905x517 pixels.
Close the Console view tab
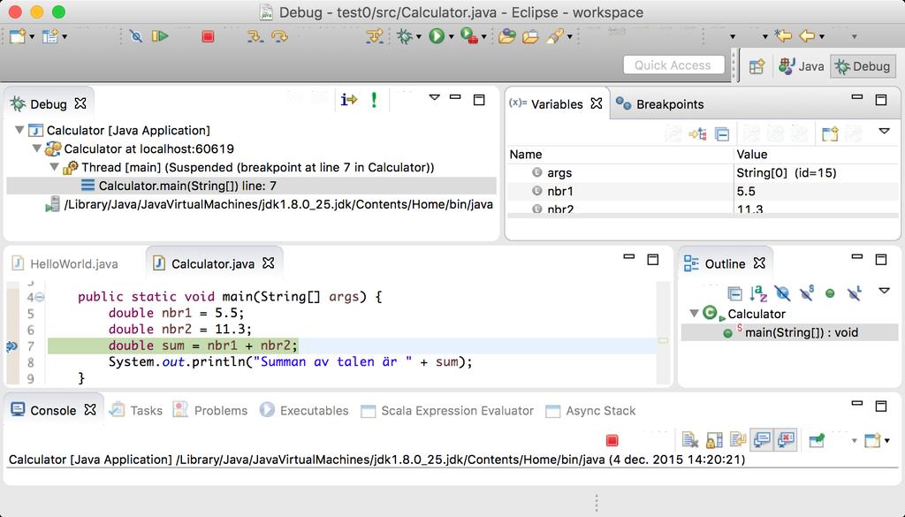90,410
